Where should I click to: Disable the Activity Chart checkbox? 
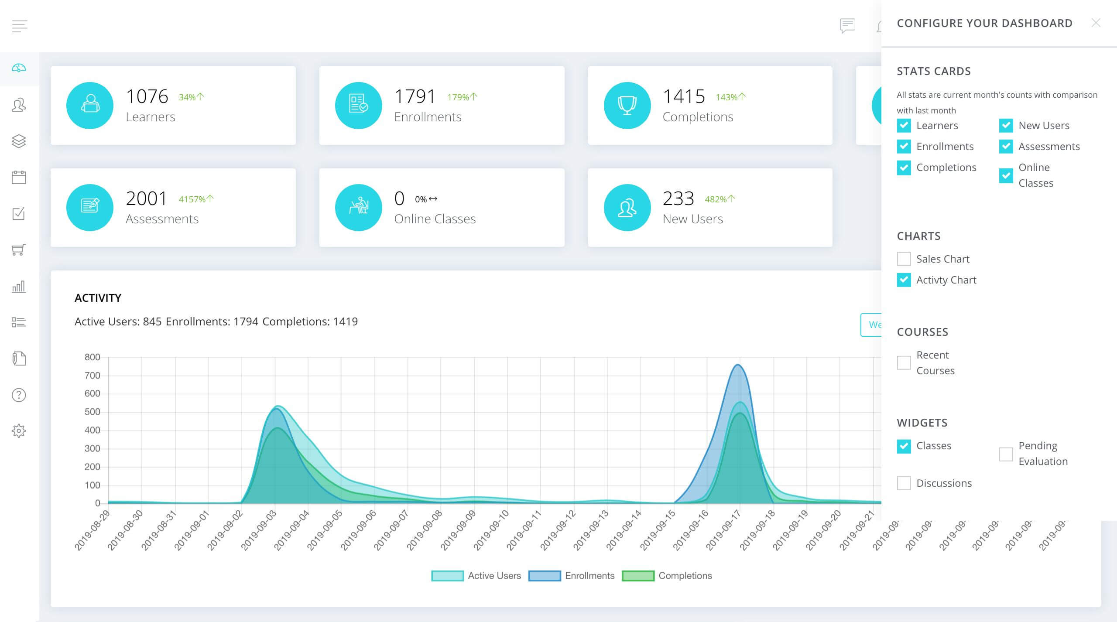pyautogui.click(x=905, y=280)
